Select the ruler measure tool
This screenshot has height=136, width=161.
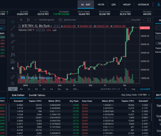13,77
